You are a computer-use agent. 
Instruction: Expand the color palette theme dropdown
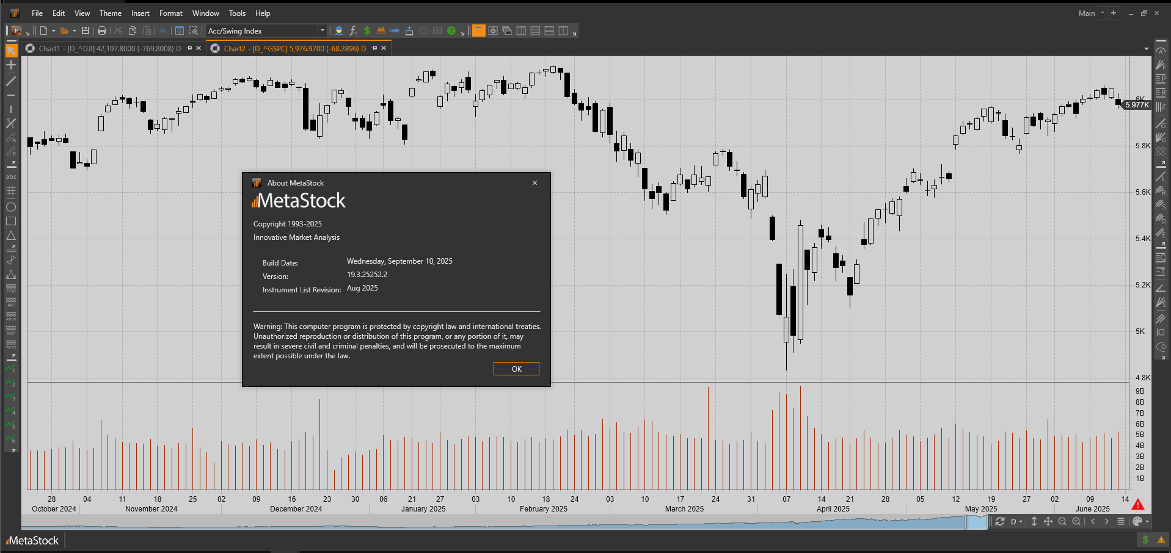[x=1148, y=521]
